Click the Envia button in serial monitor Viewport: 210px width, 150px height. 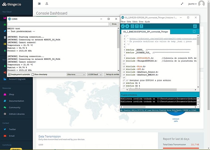114,24
